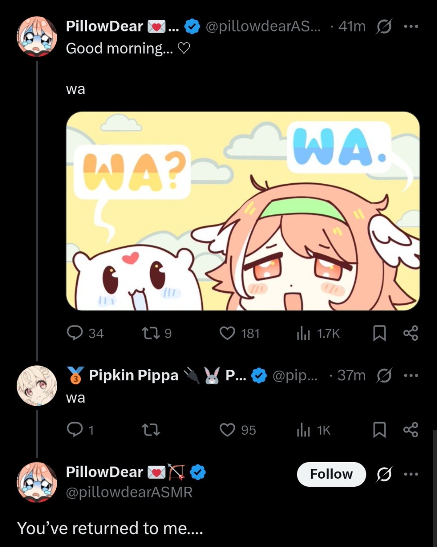Reply to Pipkin Pippa's wa post

click(74, 430)
